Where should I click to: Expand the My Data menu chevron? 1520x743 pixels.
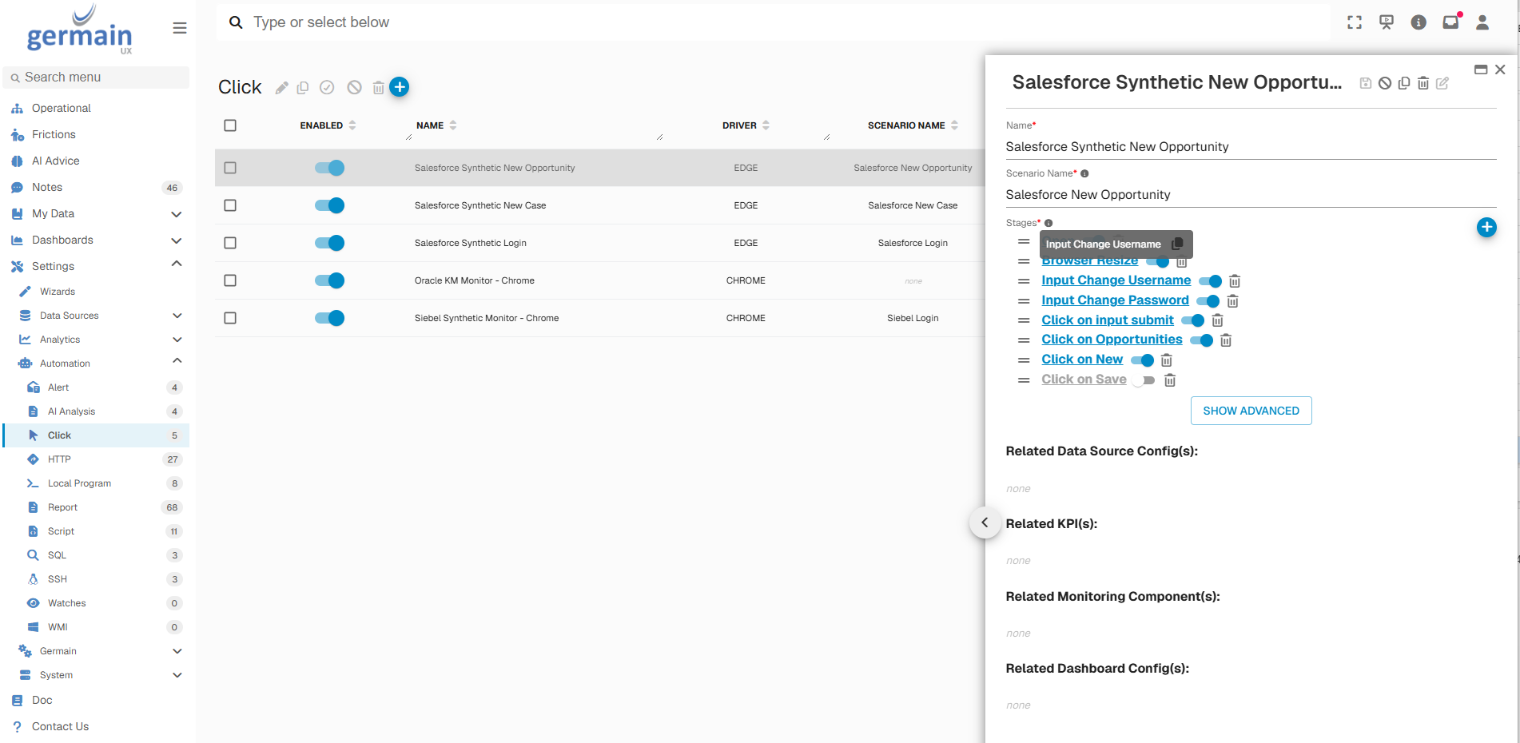tap(177, 214)
